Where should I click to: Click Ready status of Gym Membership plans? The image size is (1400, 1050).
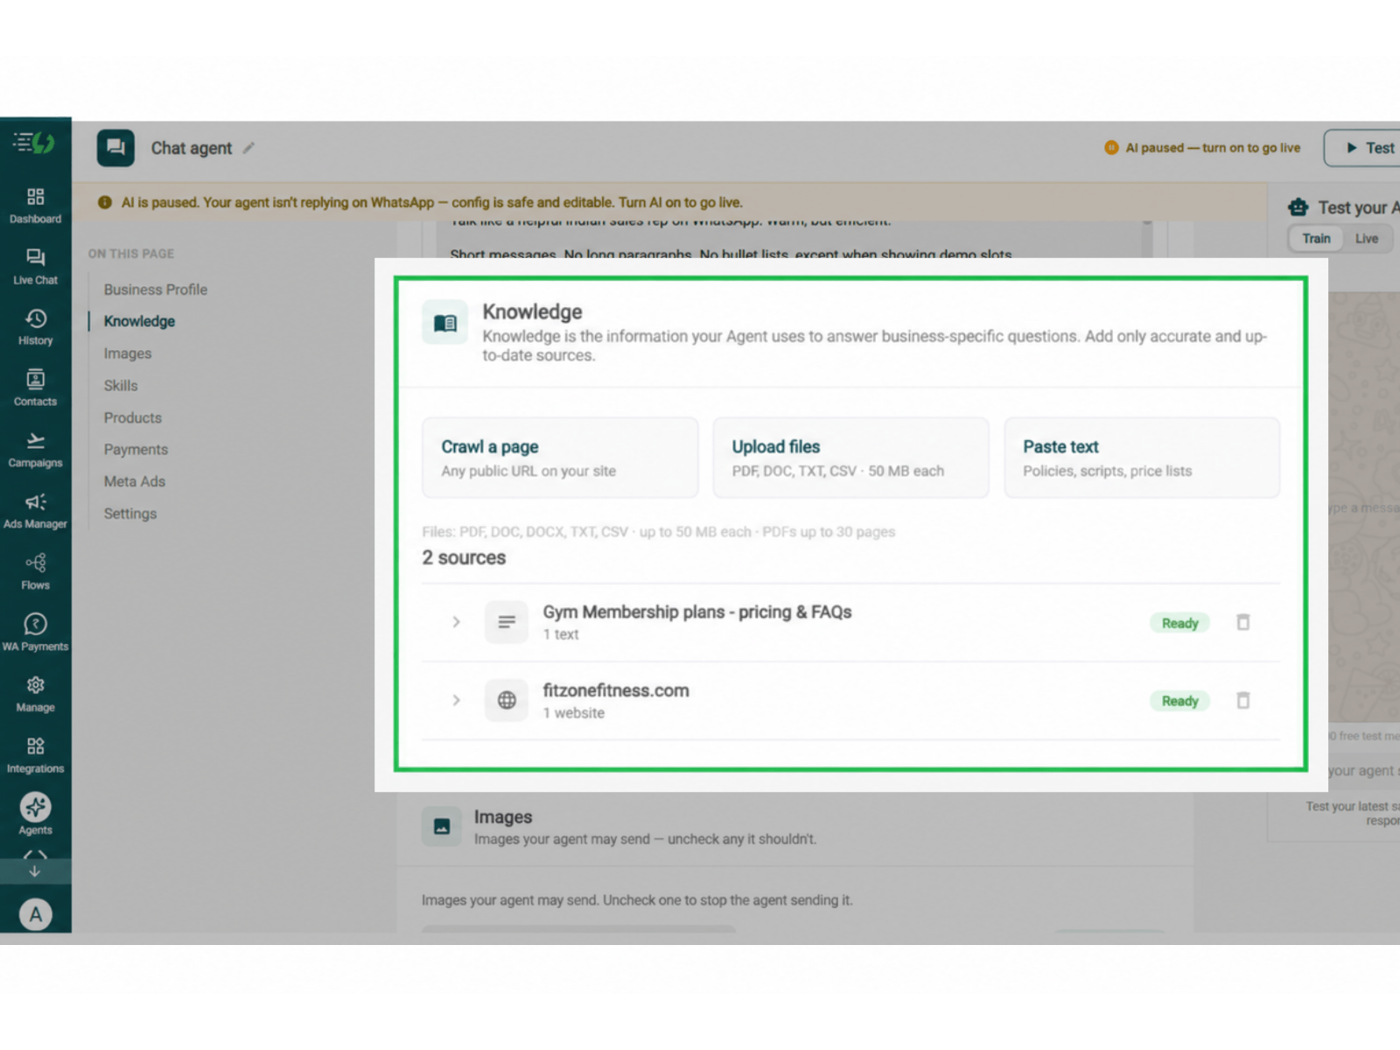[1179, 623]
